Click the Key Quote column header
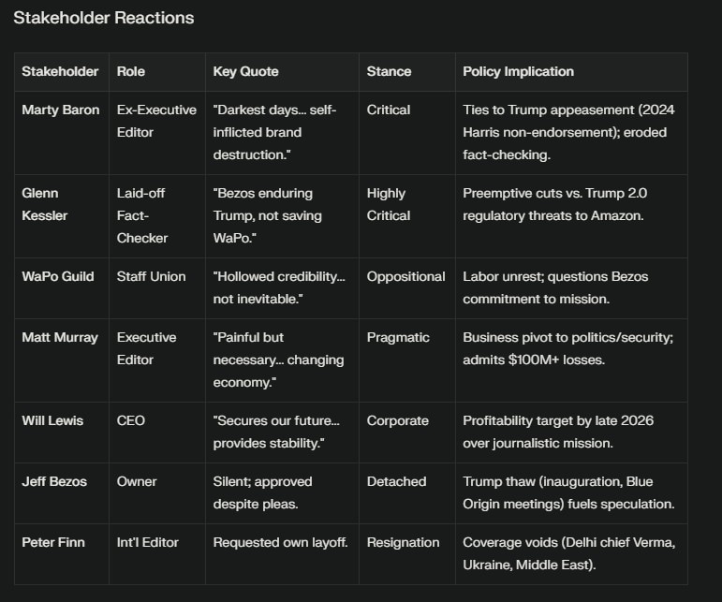This screenshot has width=722, height=602. [245, 71]
